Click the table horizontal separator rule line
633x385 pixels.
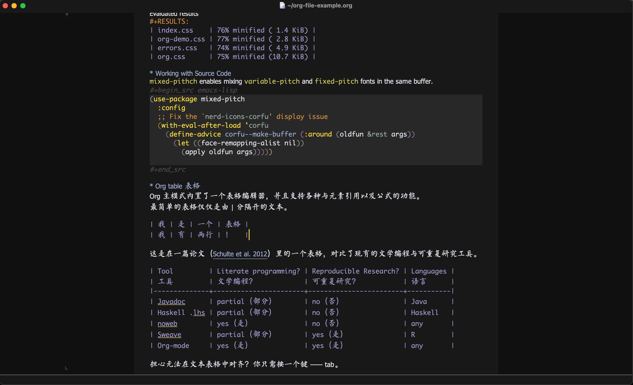point(302,291)
